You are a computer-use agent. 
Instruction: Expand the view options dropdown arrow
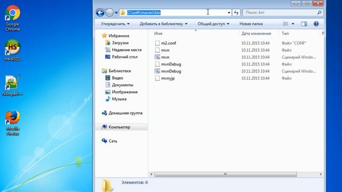[x=293, y=23]
